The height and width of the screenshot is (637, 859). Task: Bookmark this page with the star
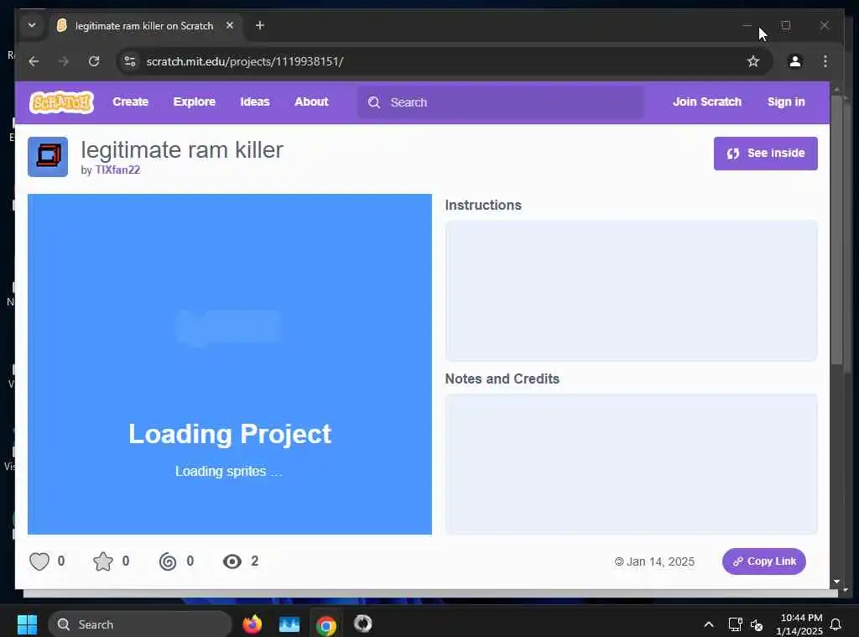pyautogui.click(x=753, y=61)
